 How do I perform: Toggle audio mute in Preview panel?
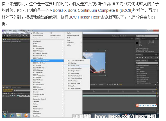[151, 57]
